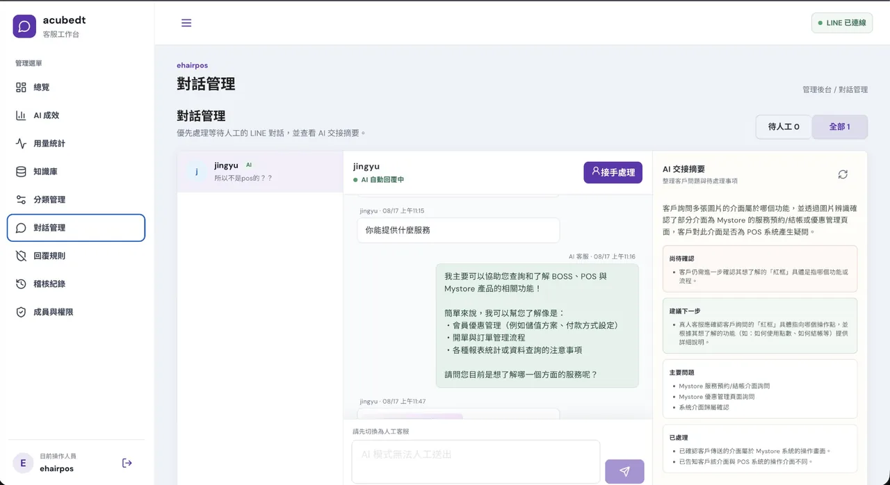Screen dimensions: 890x485
Task: Click the 你能提供什麼服務 message bubble
Action: coord(458,230)
